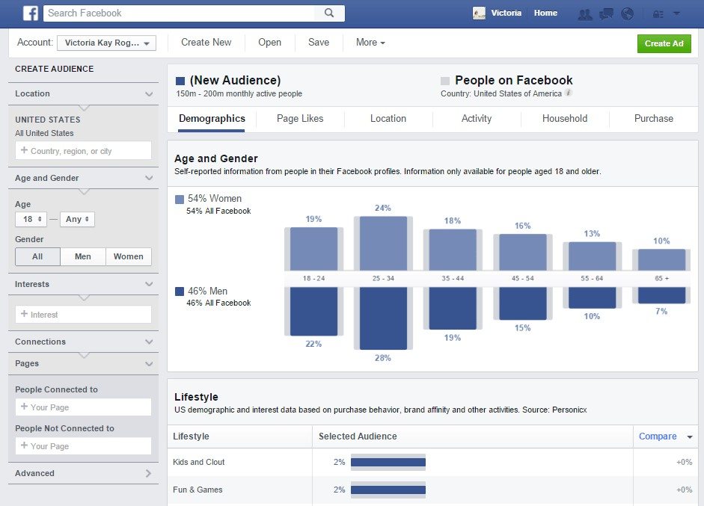Click Victoria's profile picture thumbnail

click(479, 13)
